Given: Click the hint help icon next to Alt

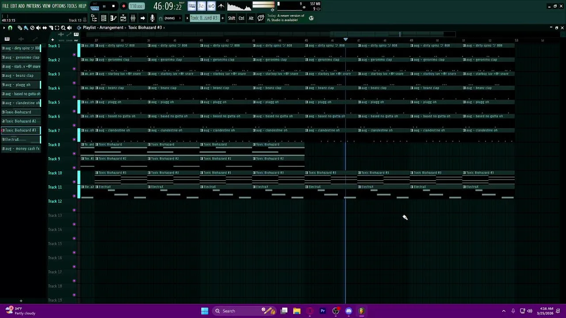Looking at the screenshot, I should [x=261, y=18].
